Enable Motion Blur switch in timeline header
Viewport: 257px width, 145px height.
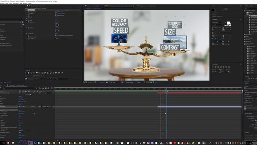tap(48, 88)
